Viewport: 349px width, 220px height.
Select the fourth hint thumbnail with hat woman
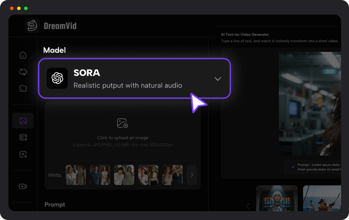click(x=148, y=175)
